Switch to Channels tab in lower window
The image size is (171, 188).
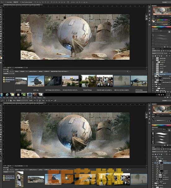[x=158, y=147]
